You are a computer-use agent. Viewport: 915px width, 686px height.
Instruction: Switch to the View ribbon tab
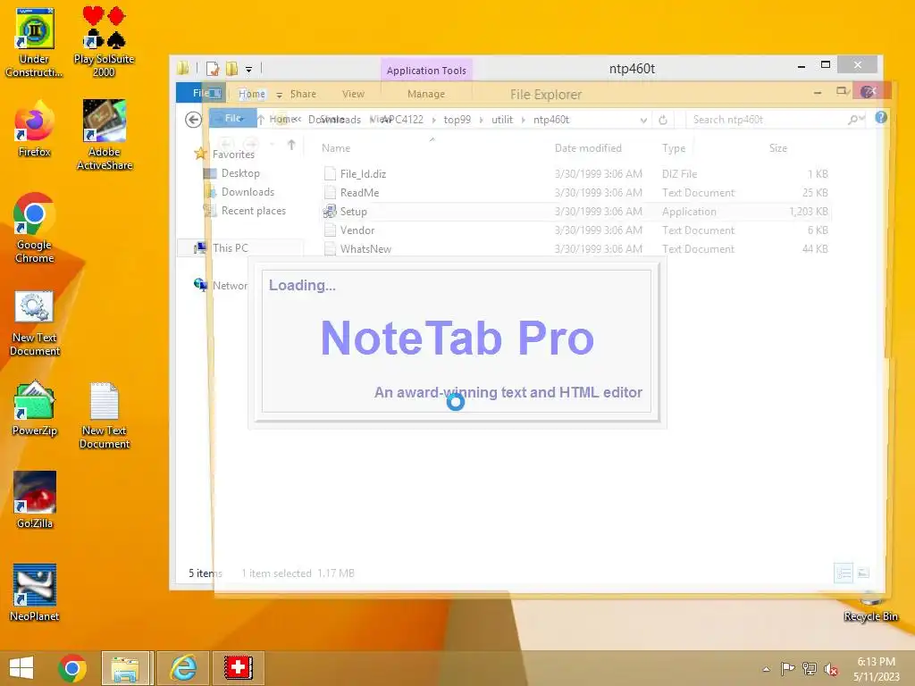pos(353,94)
